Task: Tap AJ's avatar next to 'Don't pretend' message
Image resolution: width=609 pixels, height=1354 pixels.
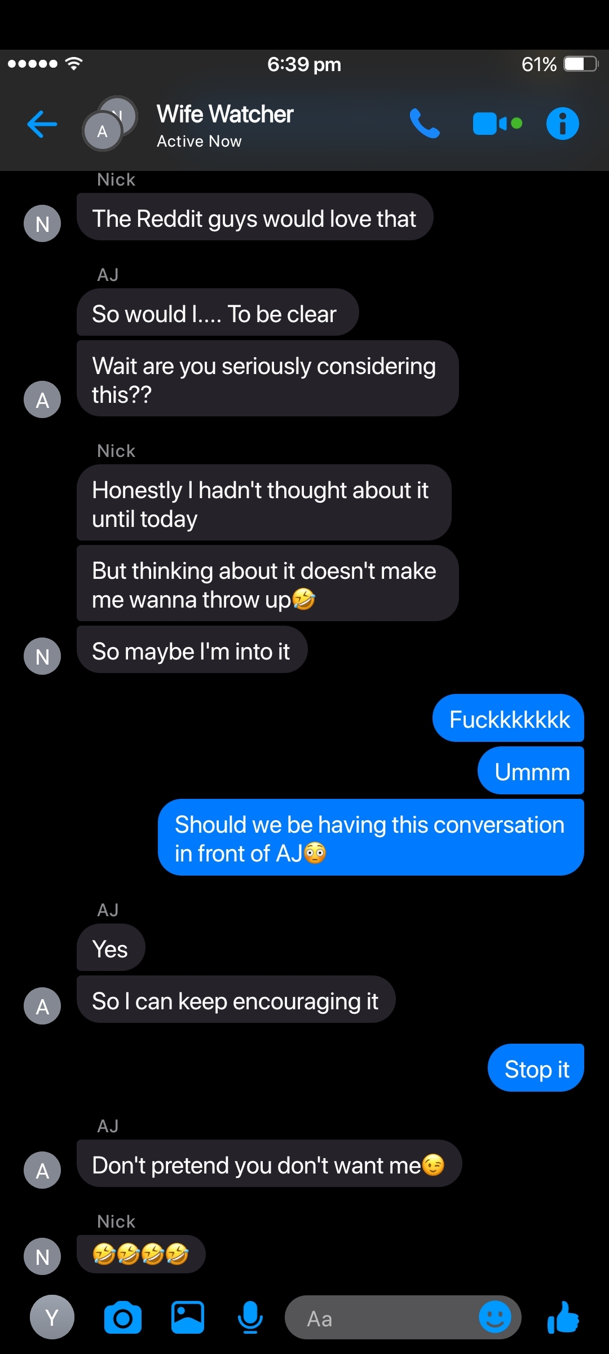Action: (x=42, y=1170)
